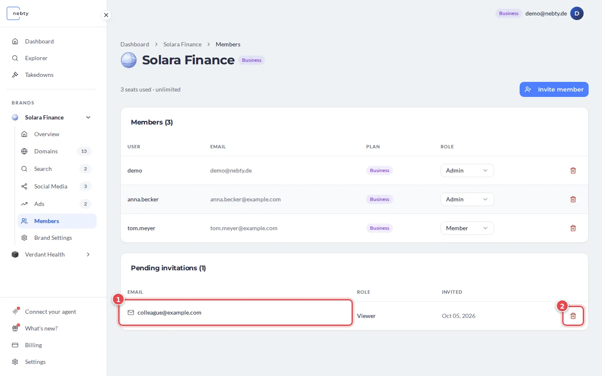Viewport: 602px width, 376px height.
Task: Click the anna.becker@example.com email cell
Action: point(245,199)
